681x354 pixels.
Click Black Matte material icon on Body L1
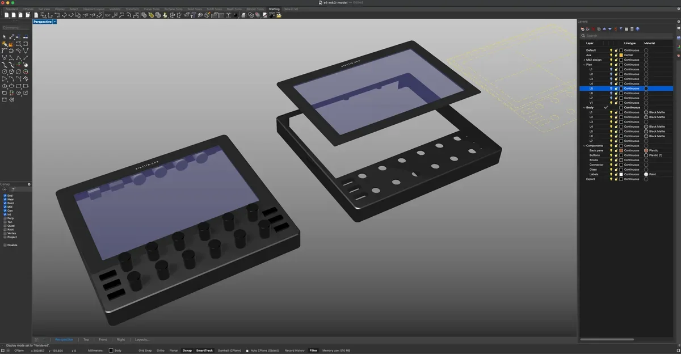[x=646, y=112]
